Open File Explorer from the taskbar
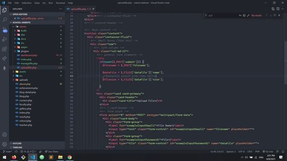This screenshot has width=287, height=161. click(x=60, y=157)
